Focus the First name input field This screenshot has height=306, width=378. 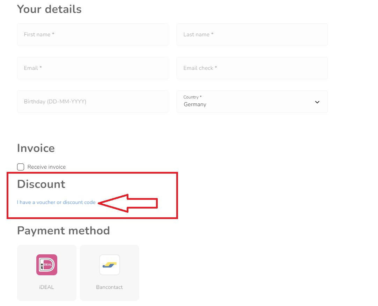click(92, 35)
